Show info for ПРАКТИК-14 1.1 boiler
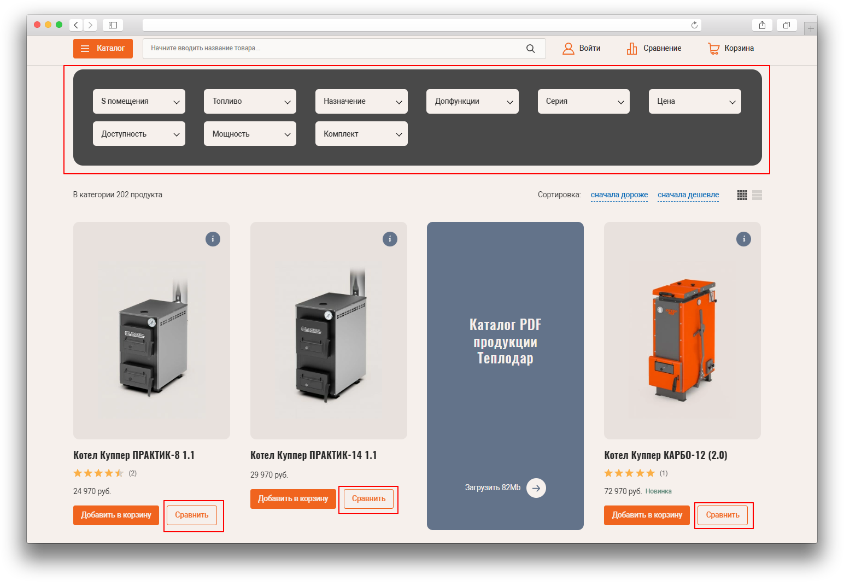Screen dimensions: 844x582 [x=390, y=239]
